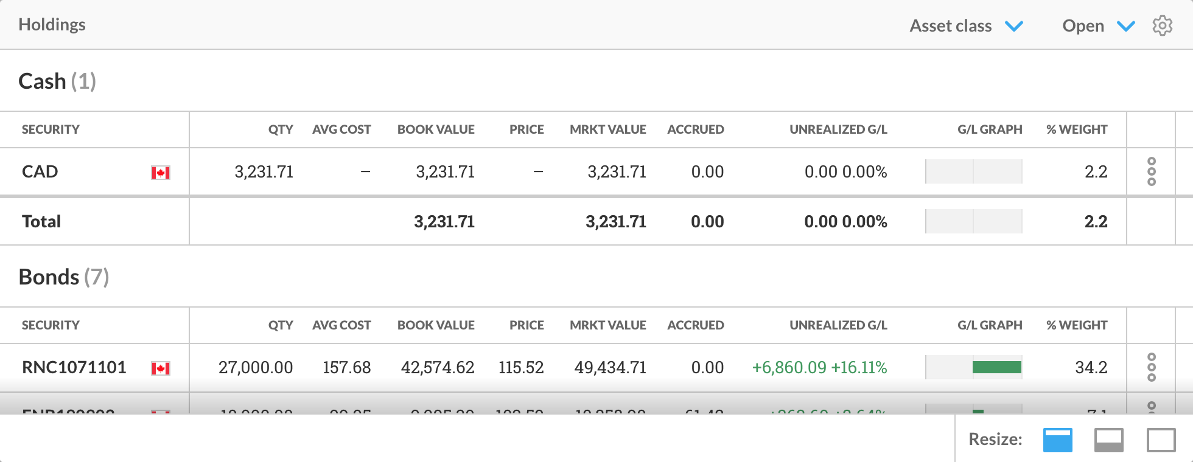
Task: Select the bottom-half panel resize icon
Action: click(1109, 440)
